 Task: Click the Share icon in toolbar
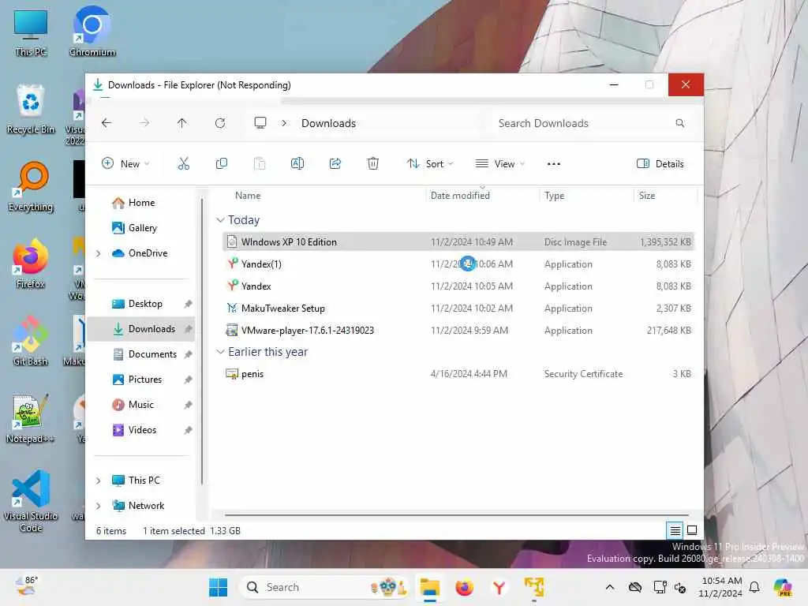(335, 164)
